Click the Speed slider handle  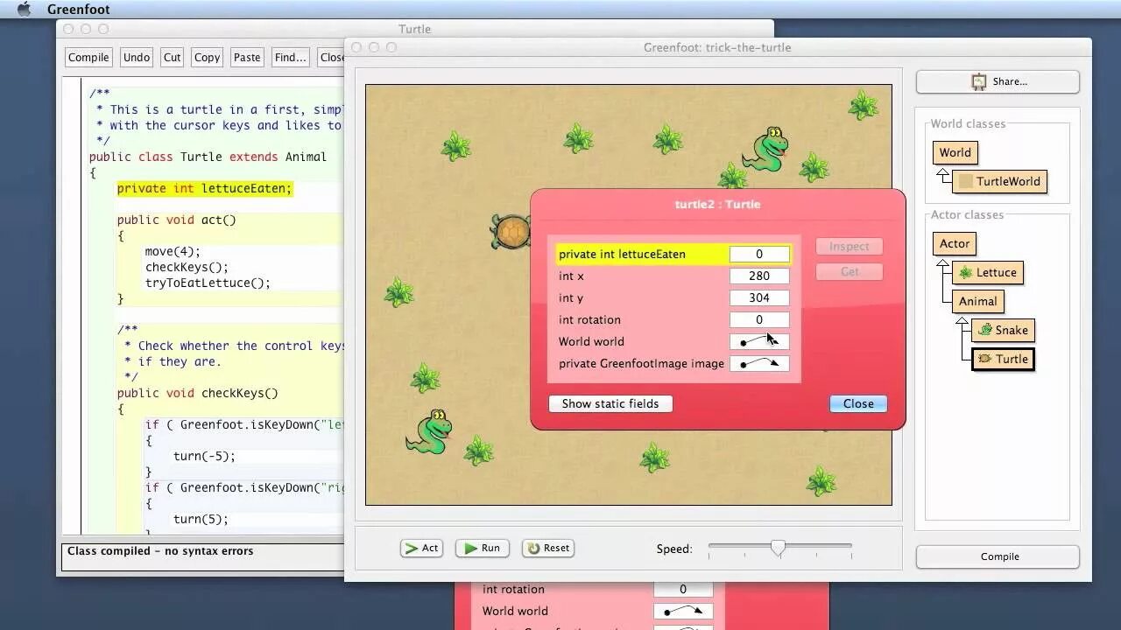[x=779, y=548]
